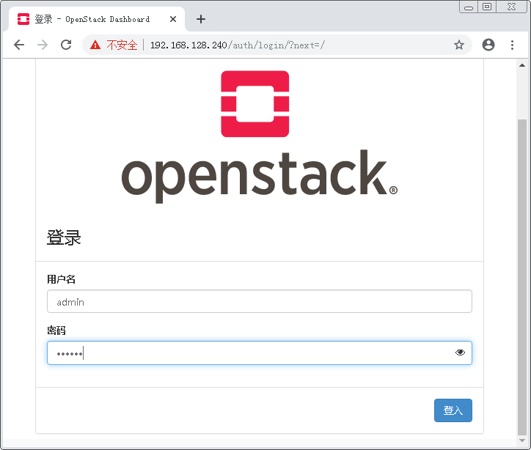
Task: Open Chrome's three-dot menu
Action: tap(512, 45)
